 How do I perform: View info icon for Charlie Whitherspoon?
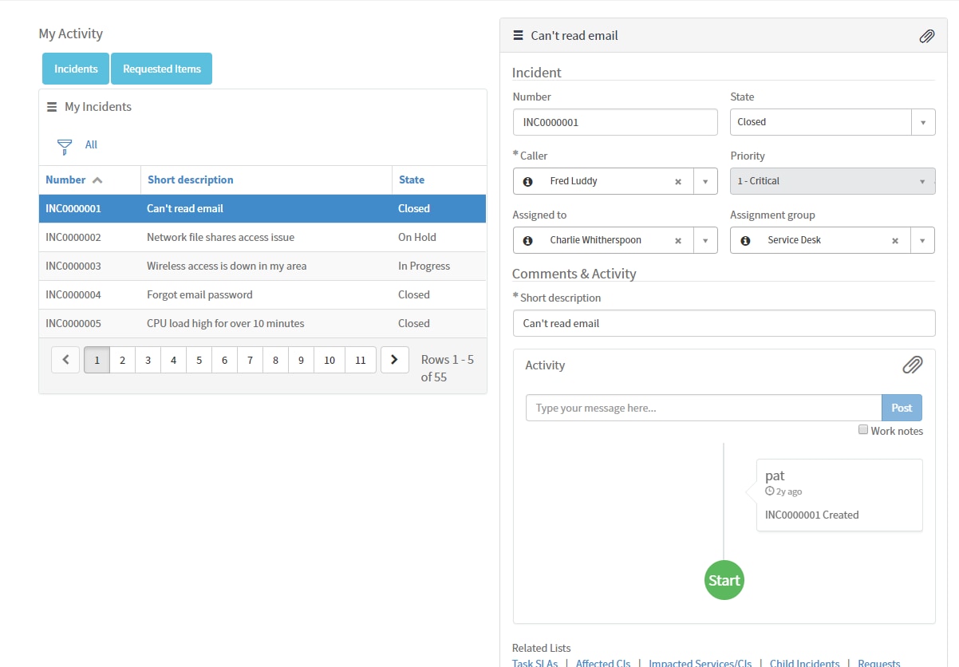pyautogui.click(x=527, y=240)
